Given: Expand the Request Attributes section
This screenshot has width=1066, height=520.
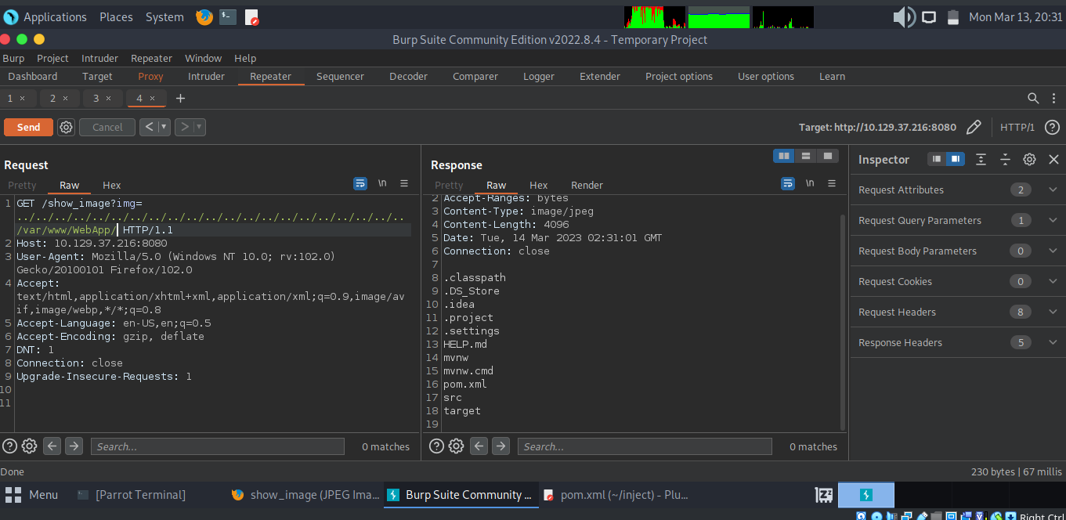Looking at the screenshot, I should coord(1053,190).
